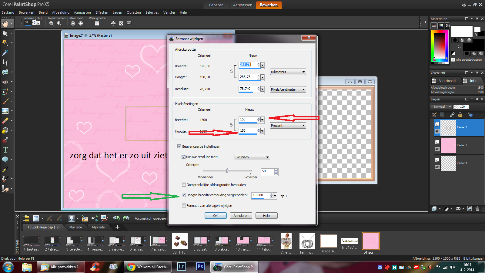The width and height of the screenshot is (485, 273).
Task: Open the Normaal blend mode dropdown
Action: [x=441, y=107]
